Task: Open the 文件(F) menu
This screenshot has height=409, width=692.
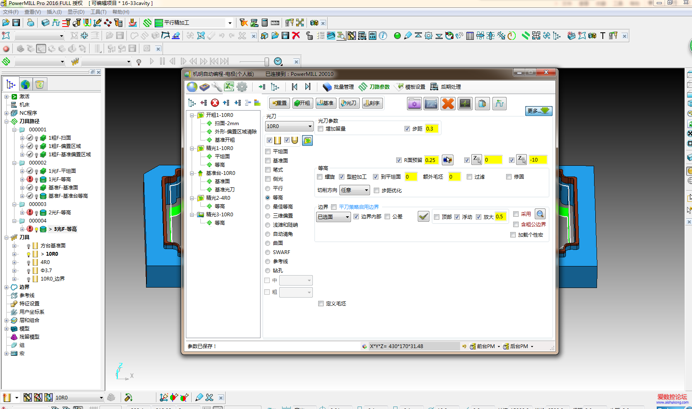Action: click(11, 12)
